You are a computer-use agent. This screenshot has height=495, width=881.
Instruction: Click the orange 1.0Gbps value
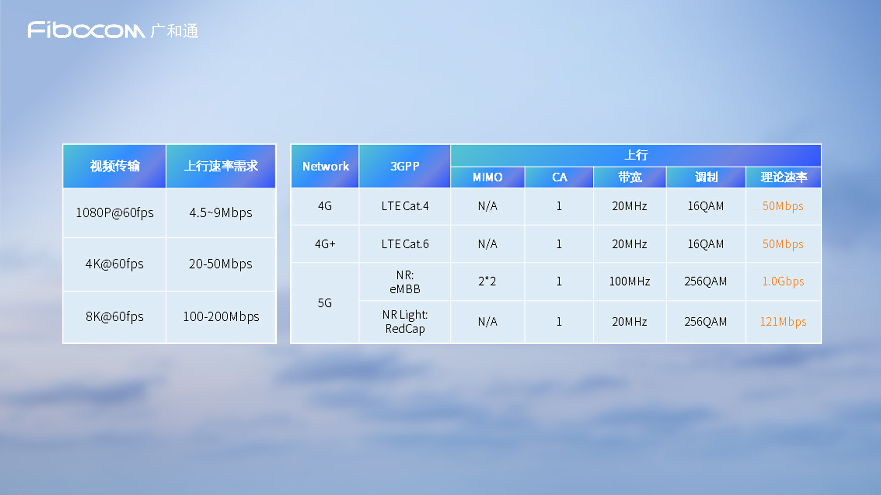(783, 281)
